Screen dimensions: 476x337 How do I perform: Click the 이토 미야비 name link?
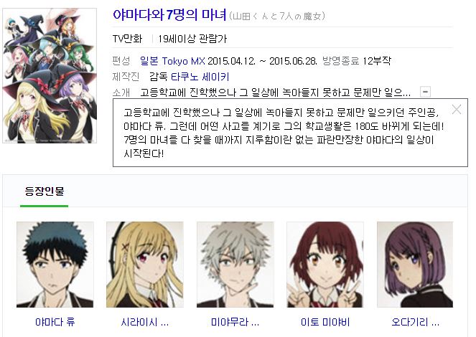coord(325,322)
